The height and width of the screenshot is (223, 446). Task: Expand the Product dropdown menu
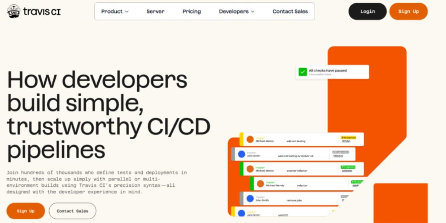click(x=115, y=11)
